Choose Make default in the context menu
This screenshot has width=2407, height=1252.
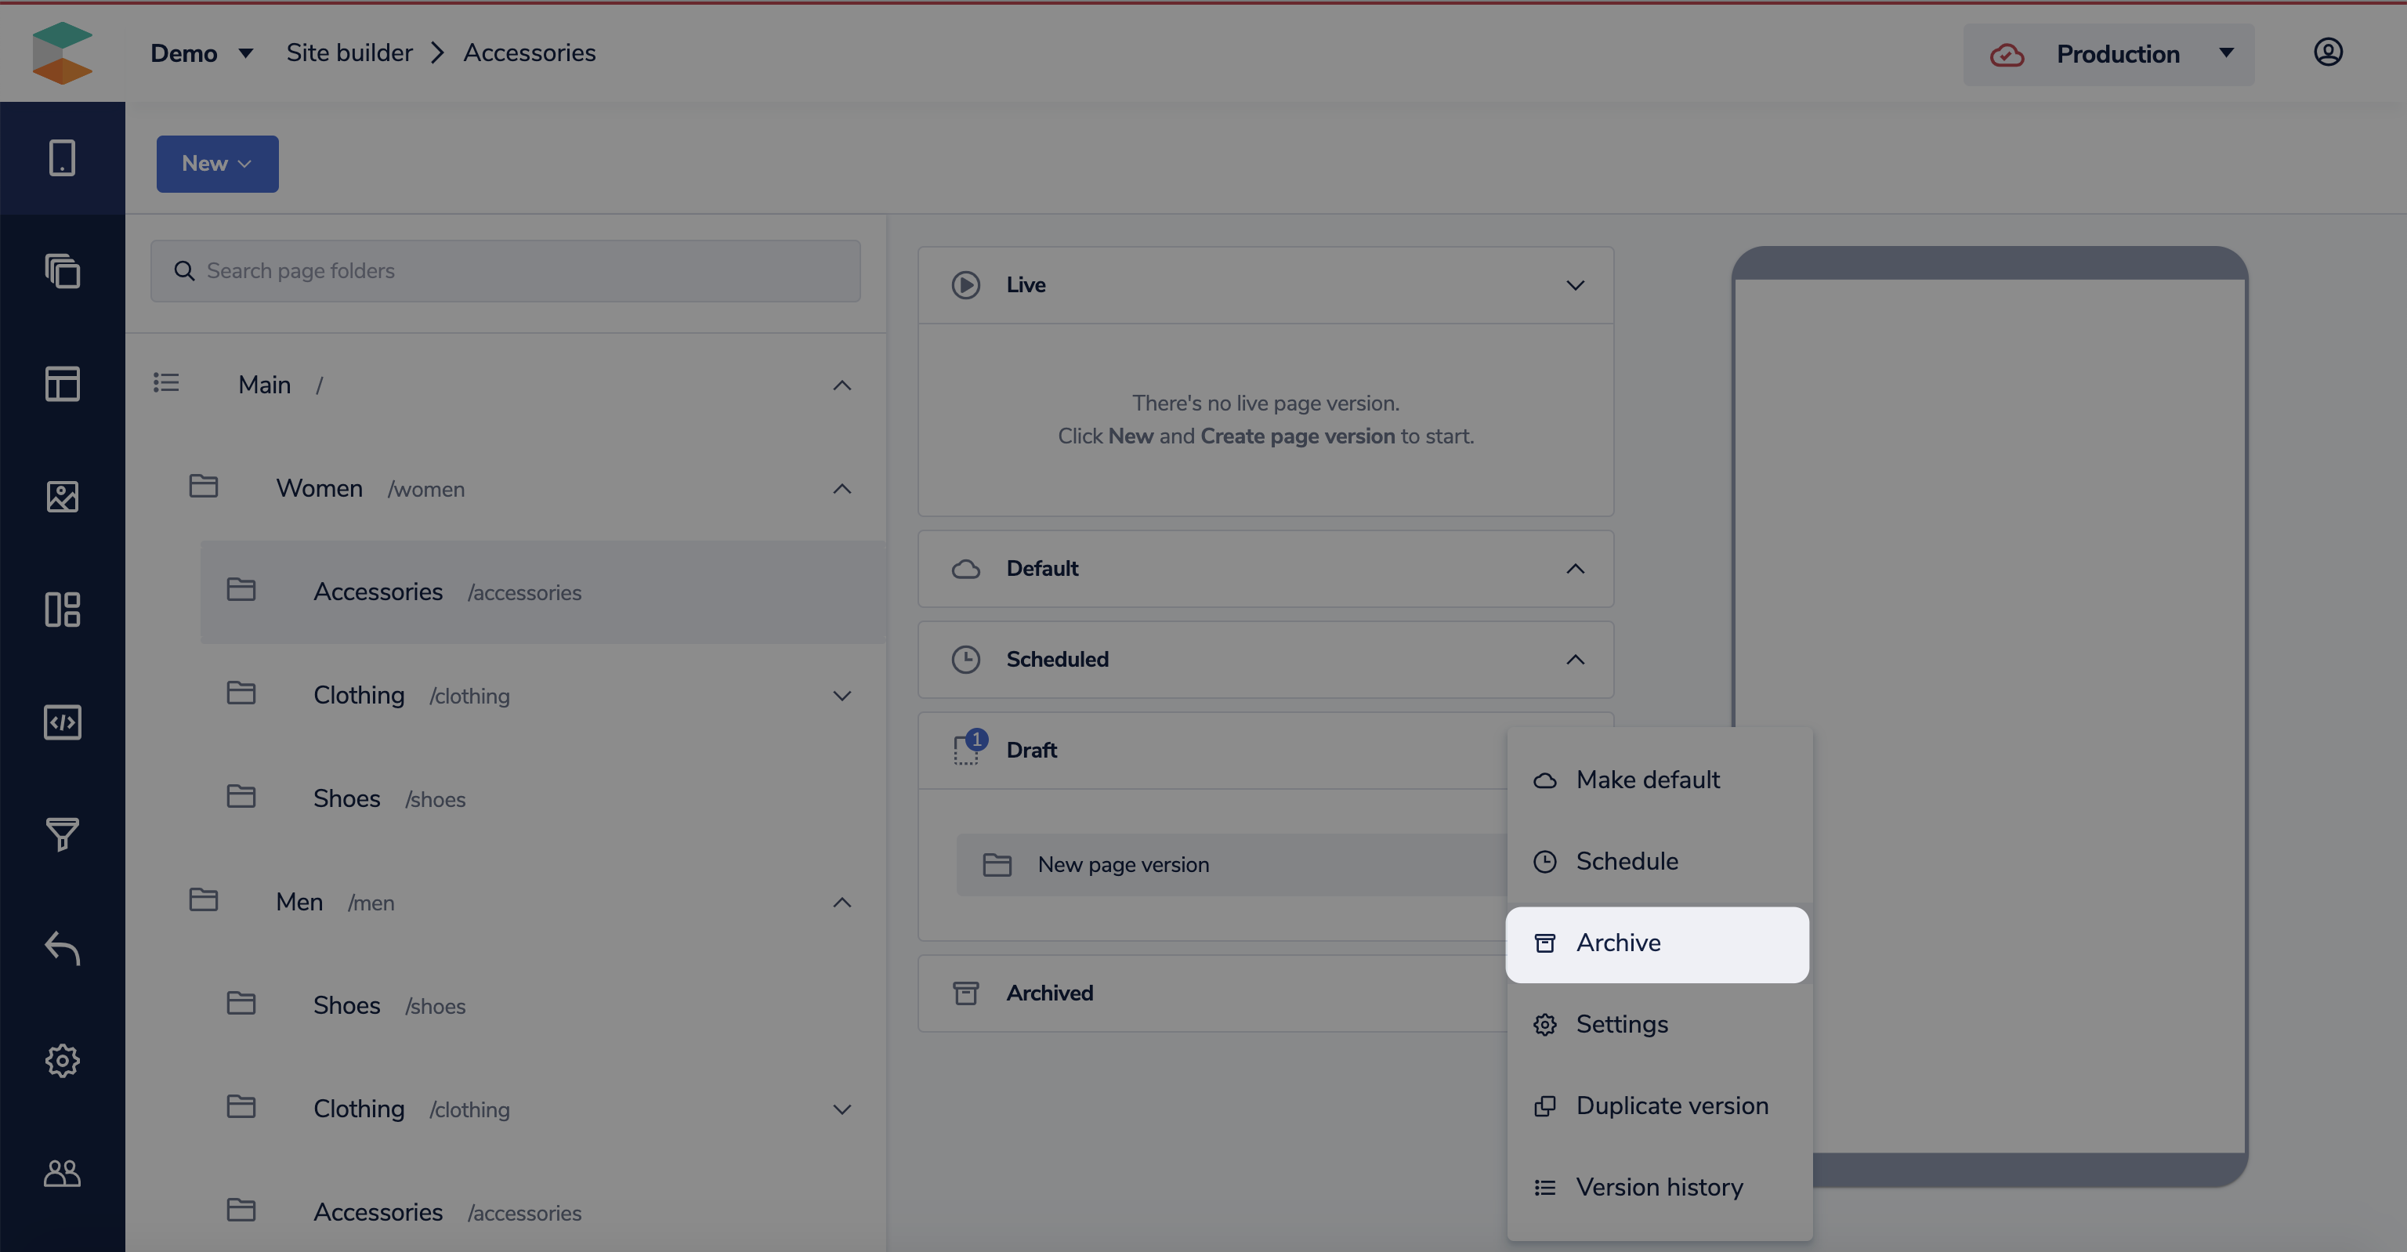(x=1647, y=780)
